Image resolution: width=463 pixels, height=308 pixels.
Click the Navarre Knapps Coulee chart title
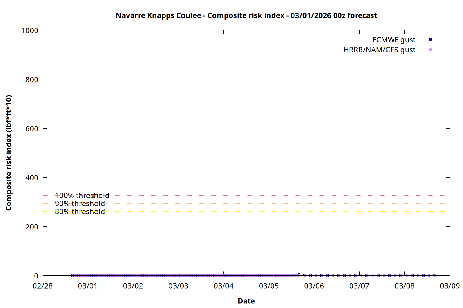pos(246,15)
